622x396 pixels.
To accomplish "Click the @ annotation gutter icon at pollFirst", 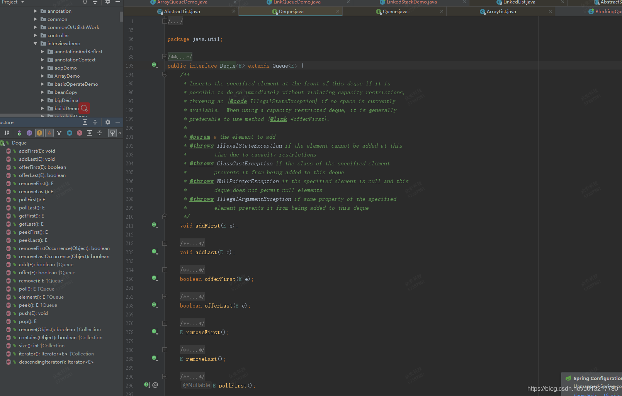I will point(155,385).
